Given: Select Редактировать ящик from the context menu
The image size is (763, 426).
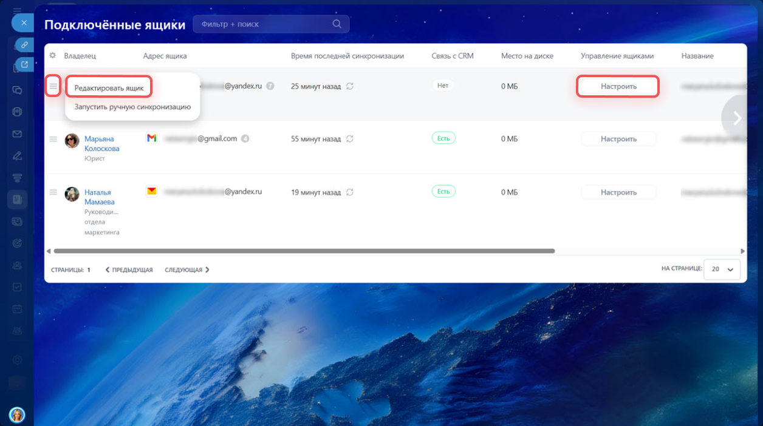Looking at the screenshot, I should click(x=109, y=88).
